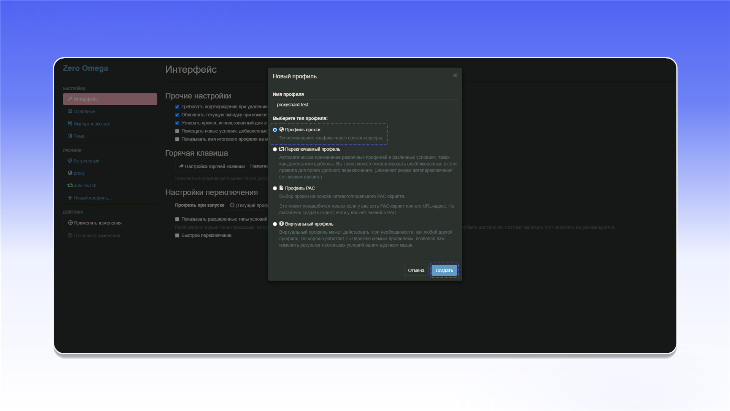730x411 pixels.
Task: Click the Отмена button
Action: pos(416,270)
